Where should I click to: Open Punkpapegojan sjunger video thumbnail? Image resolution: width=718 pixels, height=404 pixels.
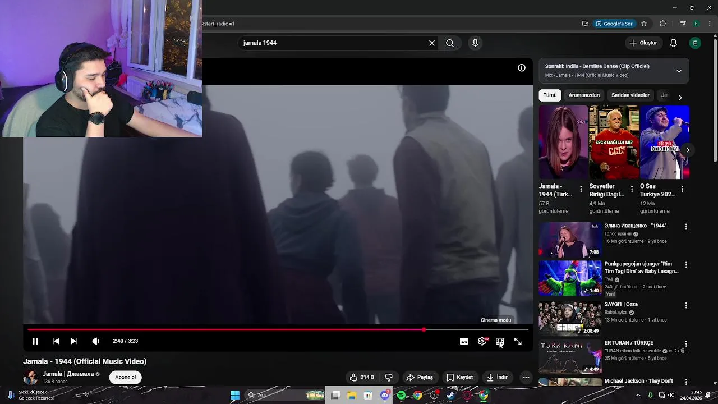click(x=570, y=278)
